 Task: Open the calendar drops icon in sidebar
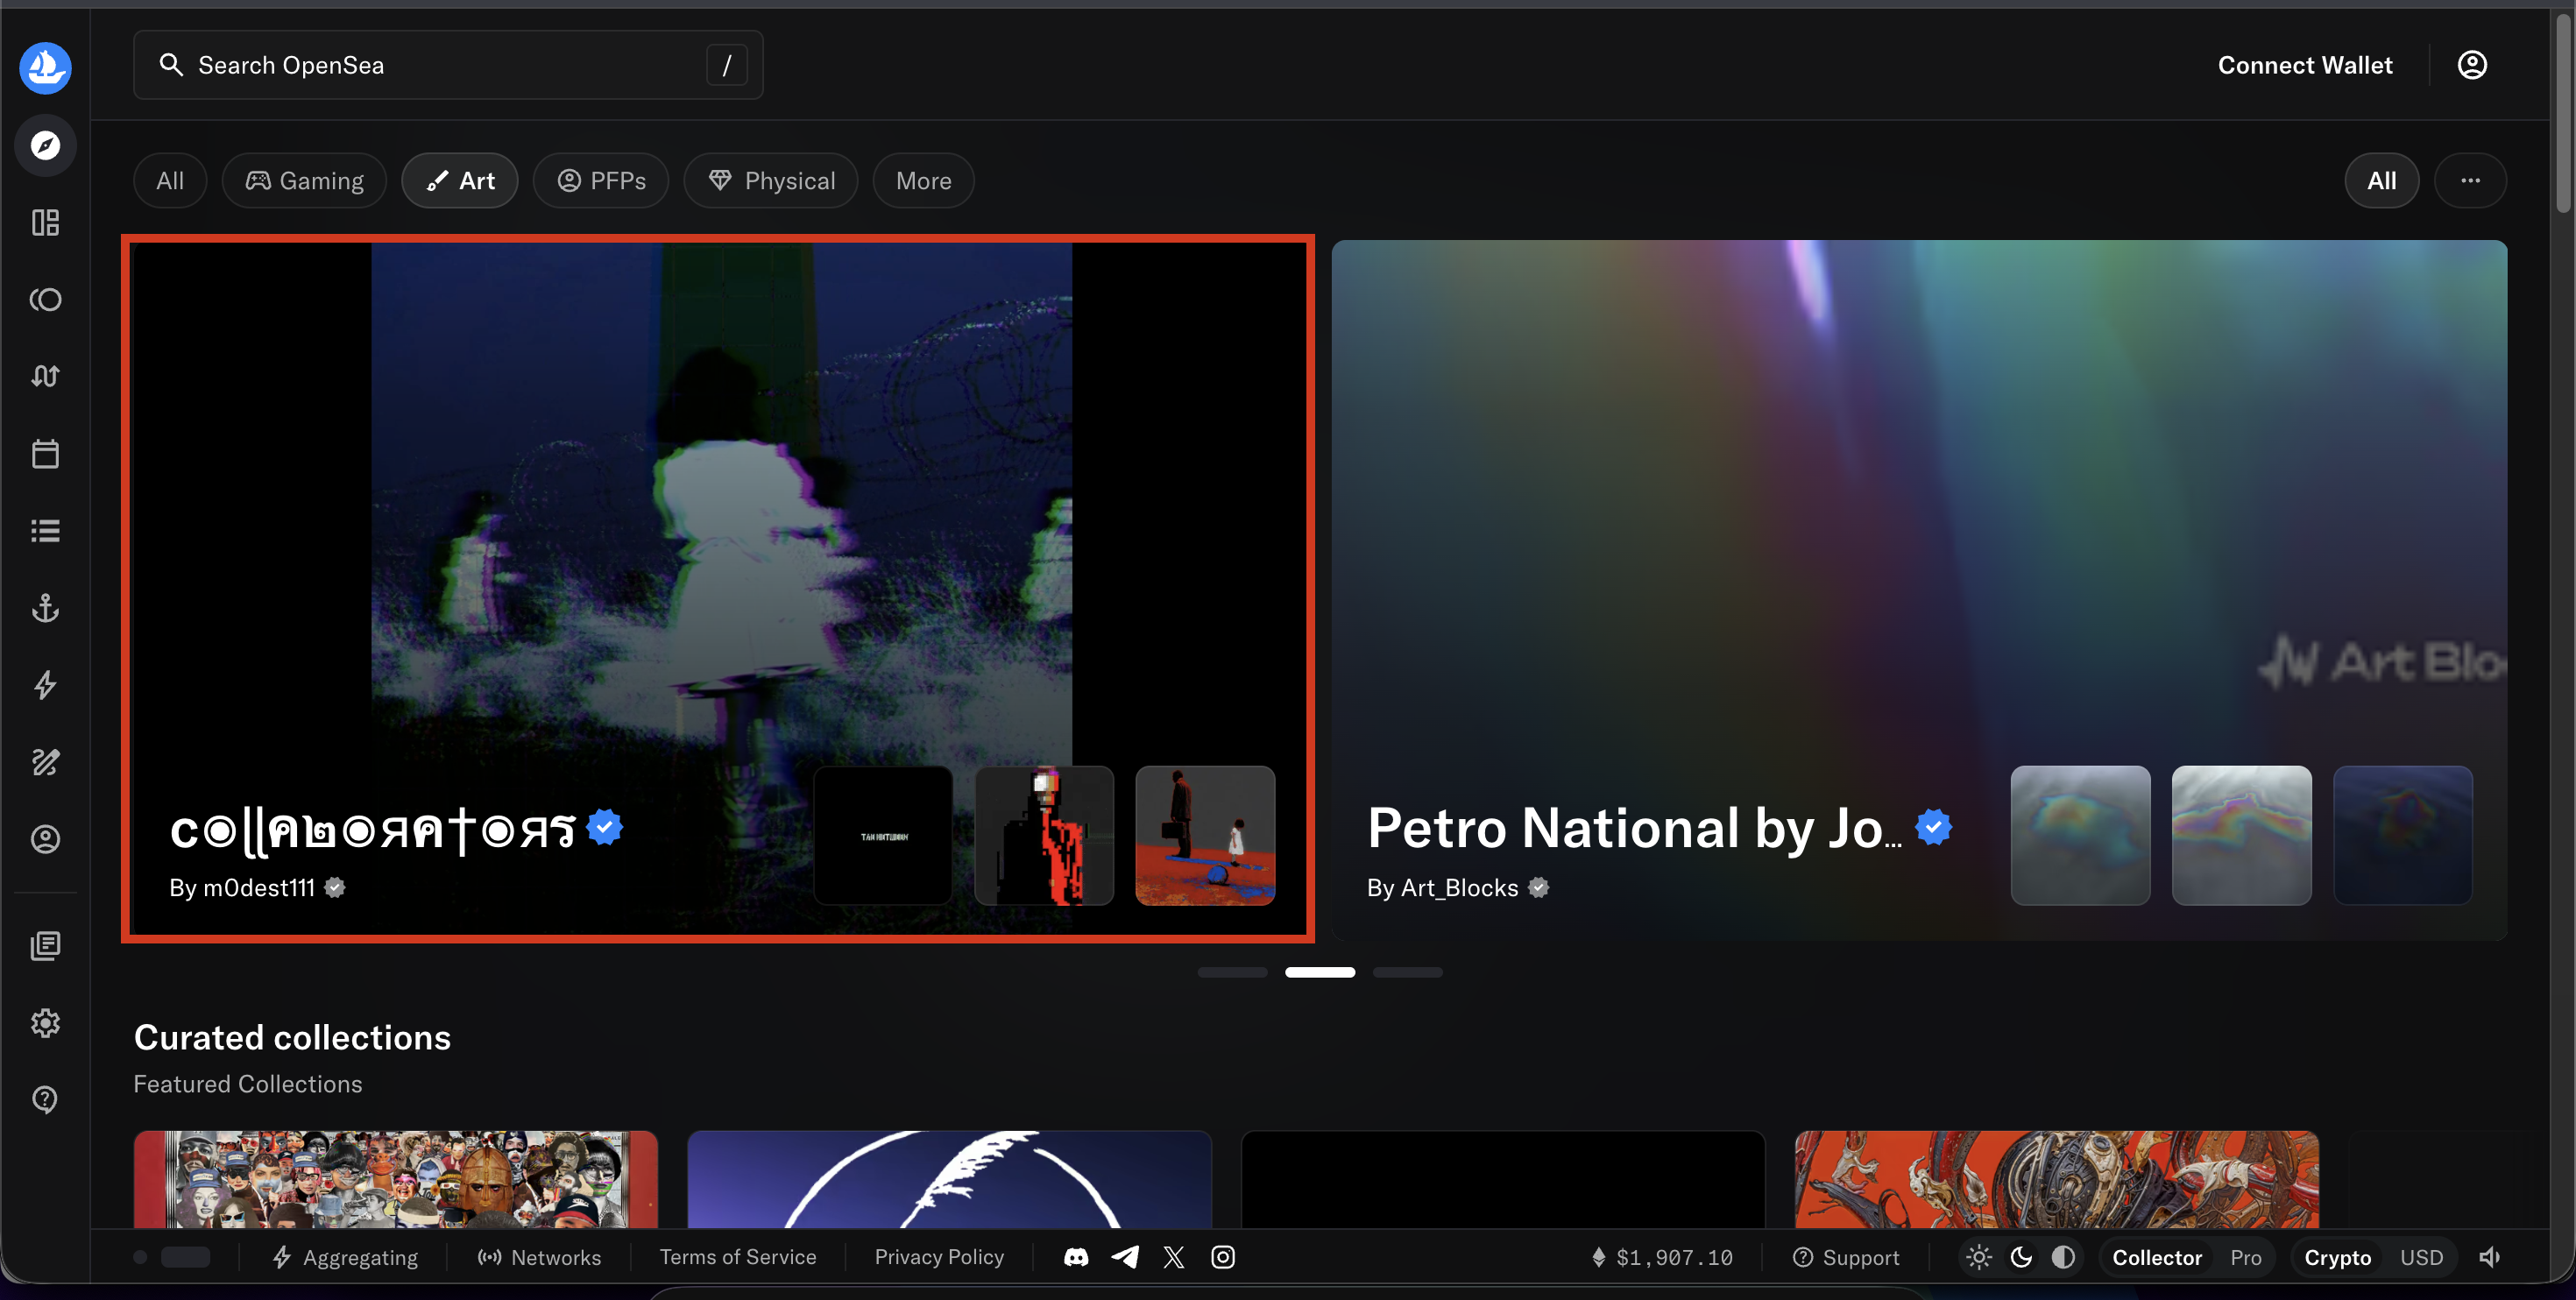(45, 453)
